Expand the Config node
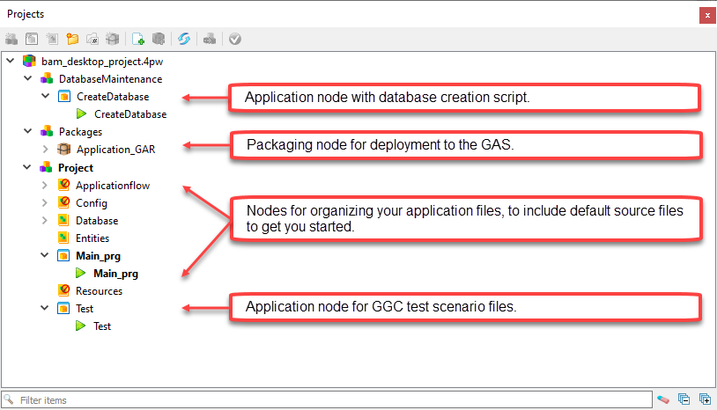Image resolution: width=717 pixels, height=410 pixels. [x=46, y=203]
